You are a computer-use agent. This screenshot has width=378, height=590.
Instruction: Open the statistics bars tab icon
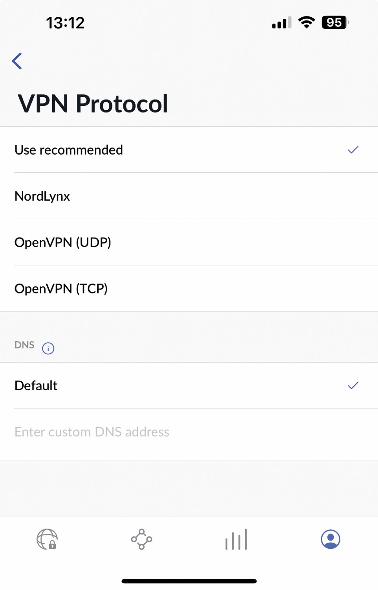pyautogui.click(x=236, y=539)
